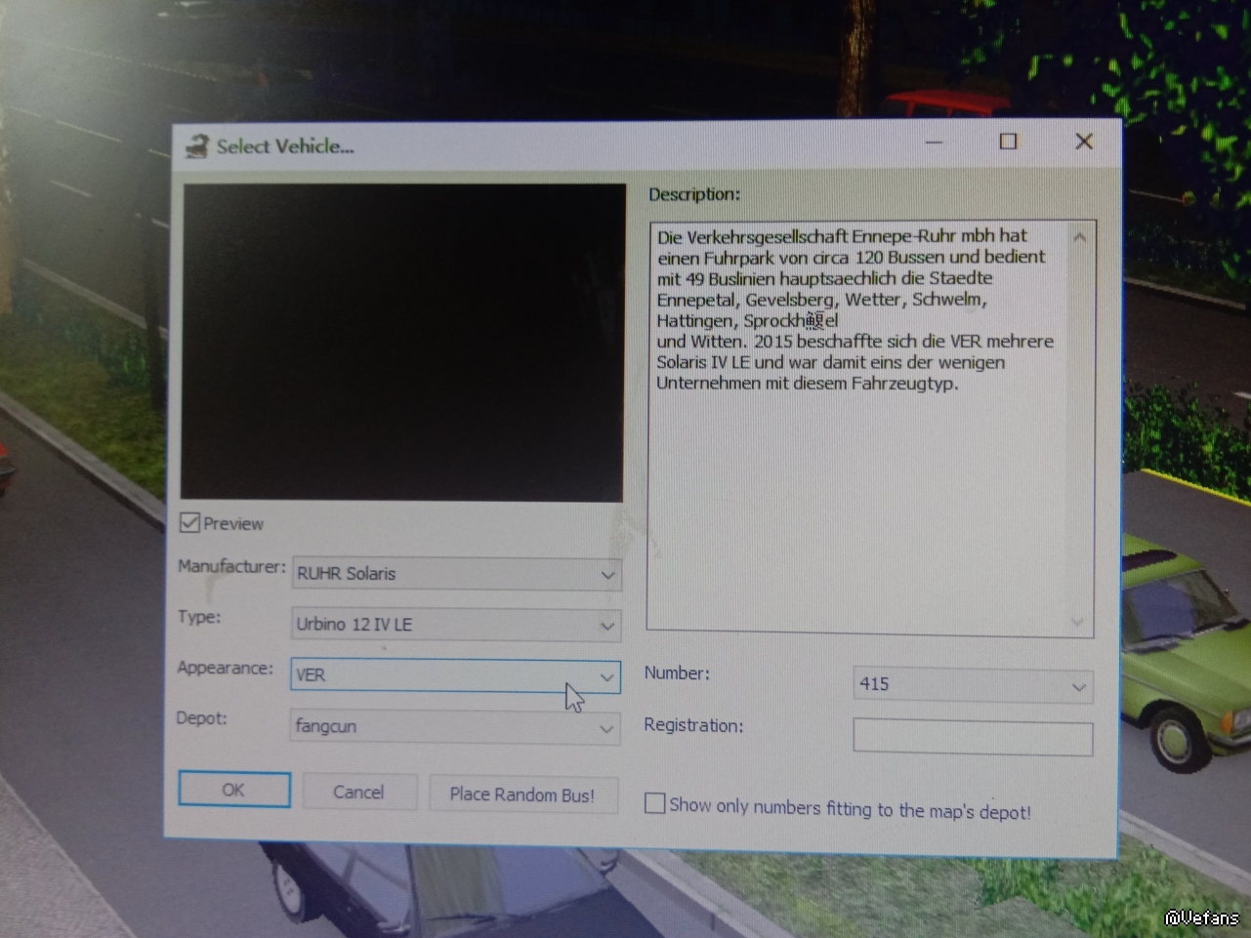Image resolution: width=1251 pixels, height=938 pixels.
Task: Click the OMSI icon in the title bar
Action: tap(197, 146)
